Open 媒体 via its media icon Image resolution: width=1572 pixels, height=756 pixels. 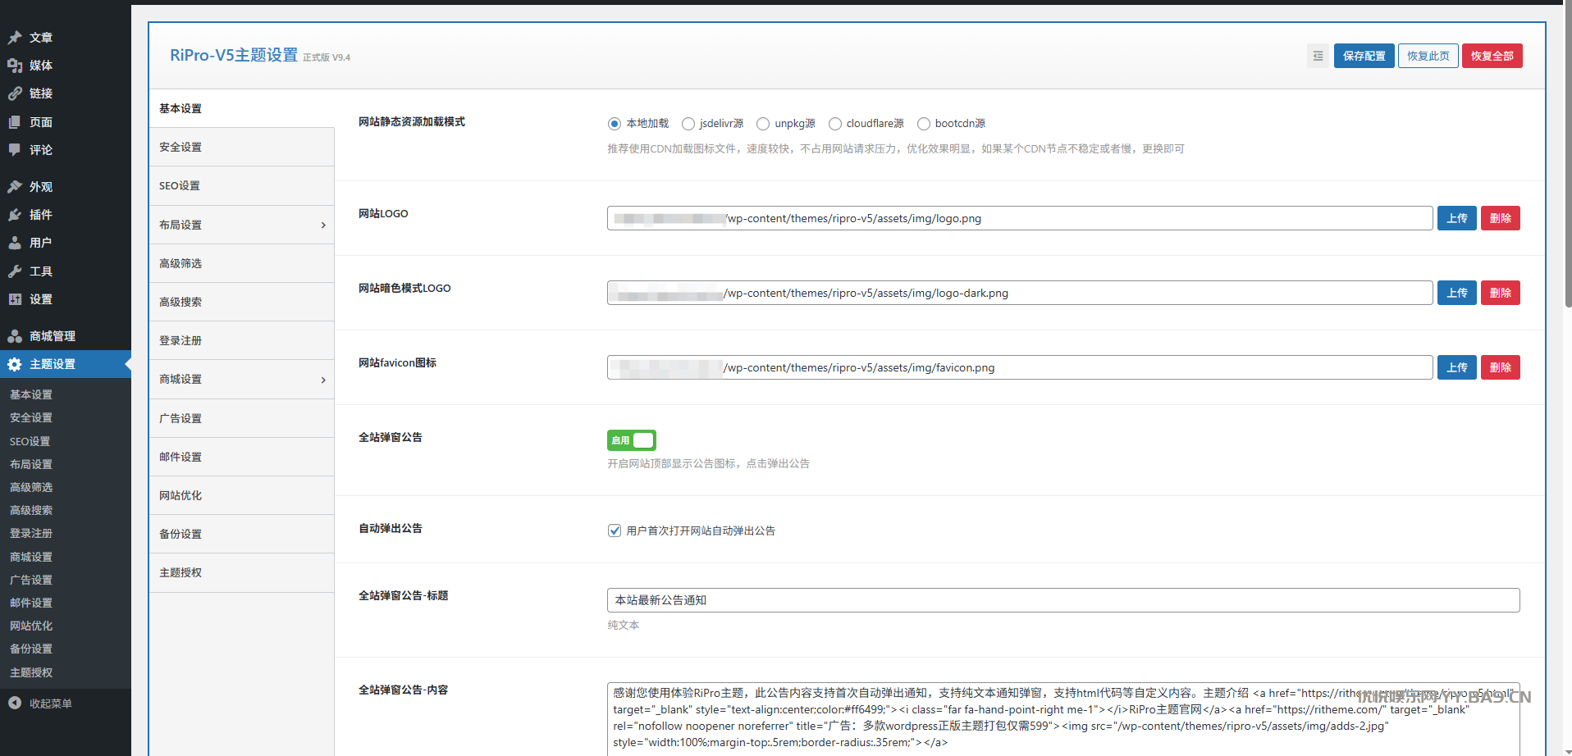pos(15,66)
